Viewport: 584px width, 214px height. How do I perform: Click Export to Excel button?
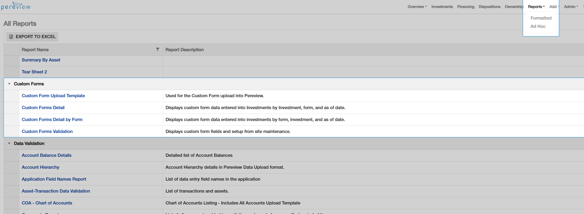[32, 37]
